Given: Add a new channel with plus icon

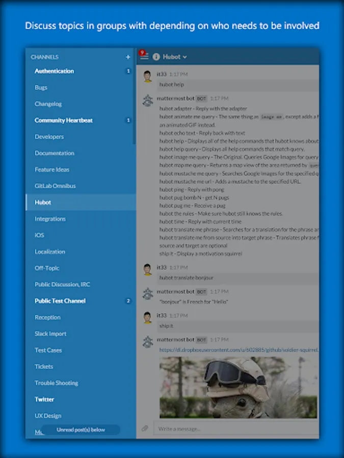Looking at the screenshot, I should tap(128, 57).
